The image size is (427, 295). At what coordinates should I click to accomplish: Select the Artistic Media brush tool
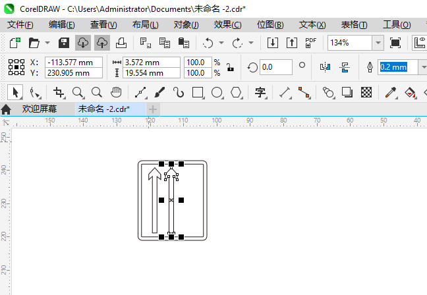point(159,93)
